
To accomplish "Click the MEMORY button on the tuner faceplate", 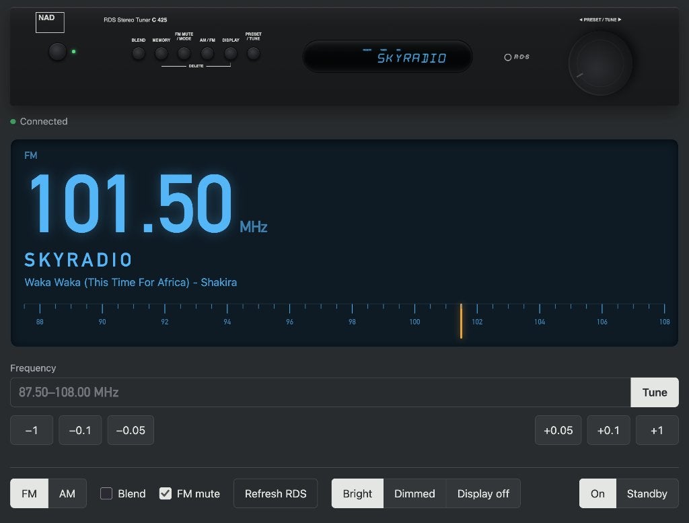I will tap(161, 54).
